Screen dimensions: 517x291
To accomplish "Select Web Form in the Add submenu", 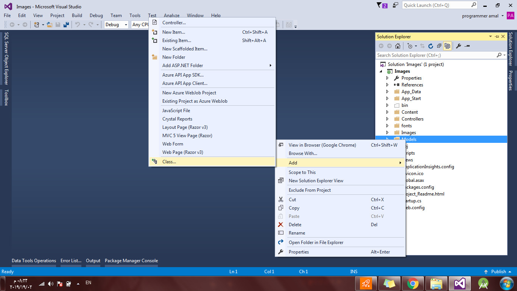I will point(212,144).
